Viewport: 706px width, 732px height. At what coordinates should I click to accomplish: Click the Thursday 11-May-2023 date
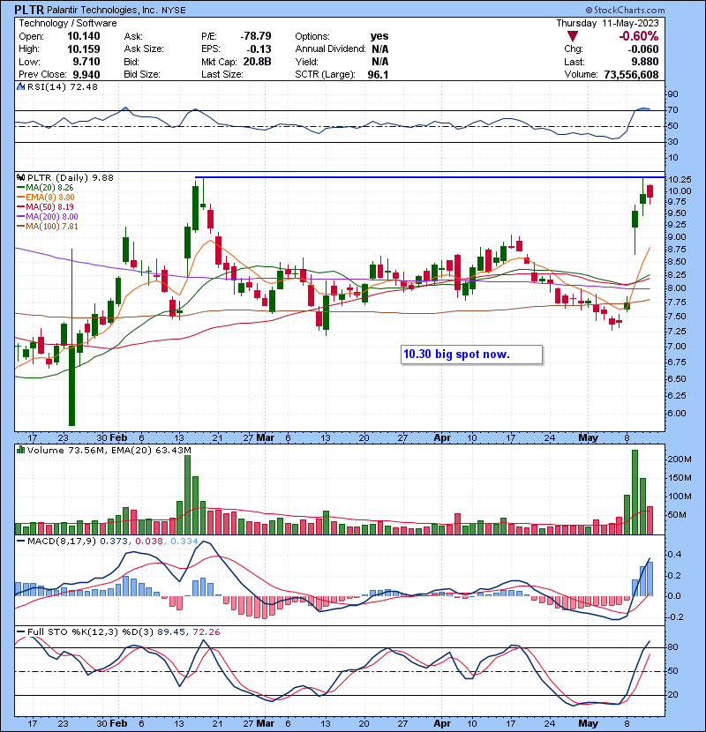607,23
